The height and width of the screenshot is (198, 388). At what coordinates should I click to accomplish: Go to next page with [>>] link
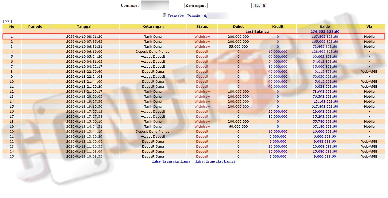[7, 21]
